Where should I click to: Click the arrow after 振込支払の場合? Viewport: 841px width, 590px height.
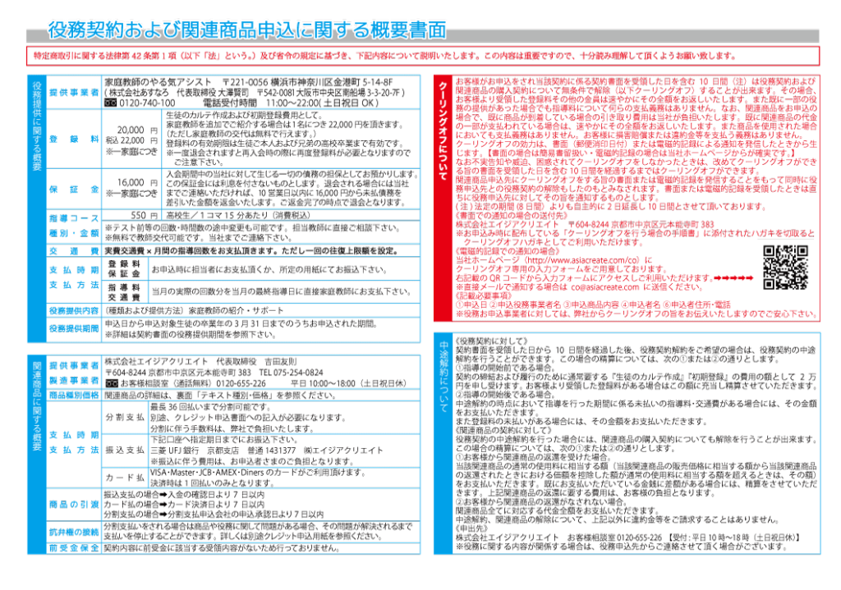pyautogui.click(x=162, y=495)
